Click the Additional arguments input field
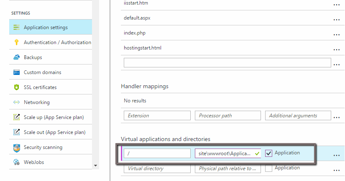This screenshot has height=181, width=345. tap(298, 116)
